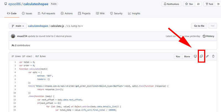This screenshot has width=221, height=112.
Task: Open the Actions tab
Action: click(x=67, y=13)
